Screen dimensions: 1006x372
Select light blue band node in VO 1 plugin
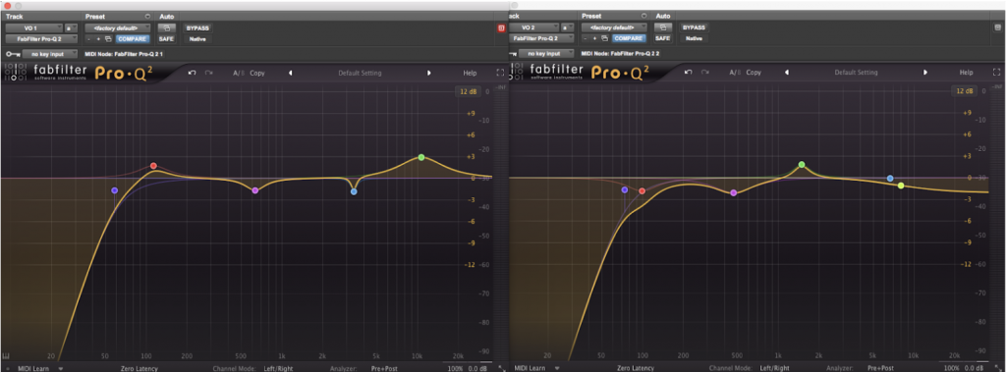click(354, 191)
